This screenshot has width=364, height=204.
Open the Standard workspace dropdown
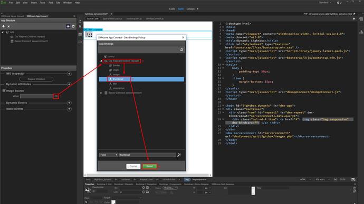(x=325, y=3)
